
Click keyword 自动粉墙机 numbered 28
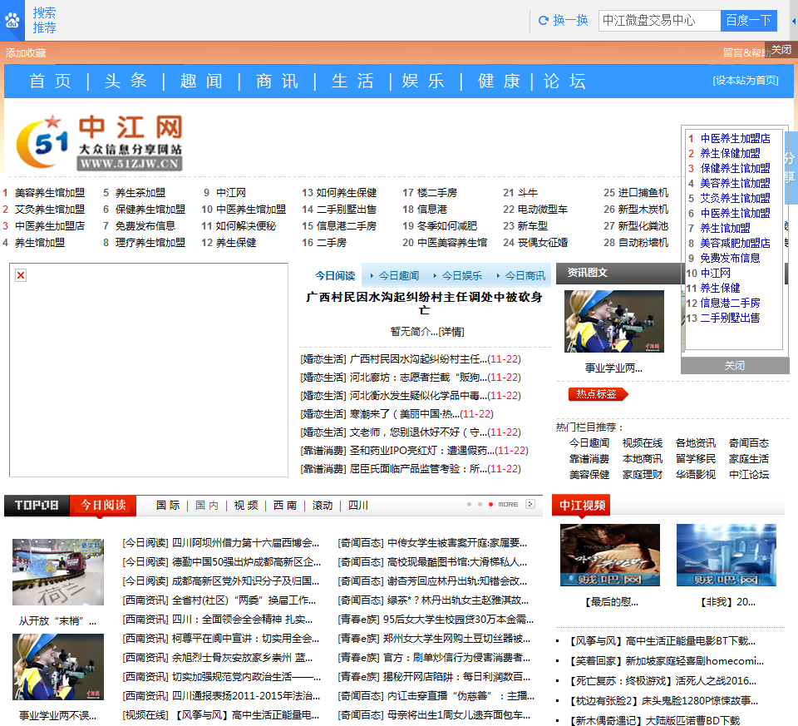tap(643, 243)
